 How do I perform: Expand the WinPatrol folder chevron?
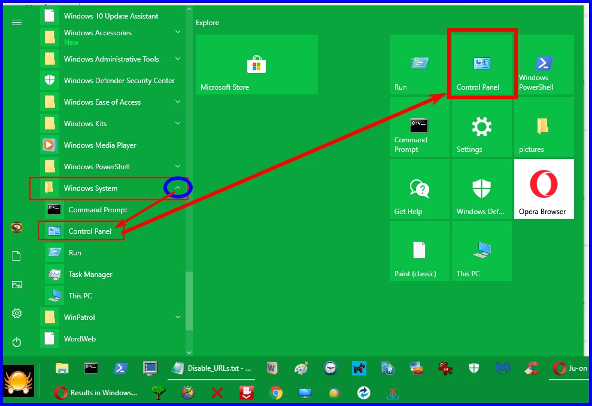[x=177, y=317]
